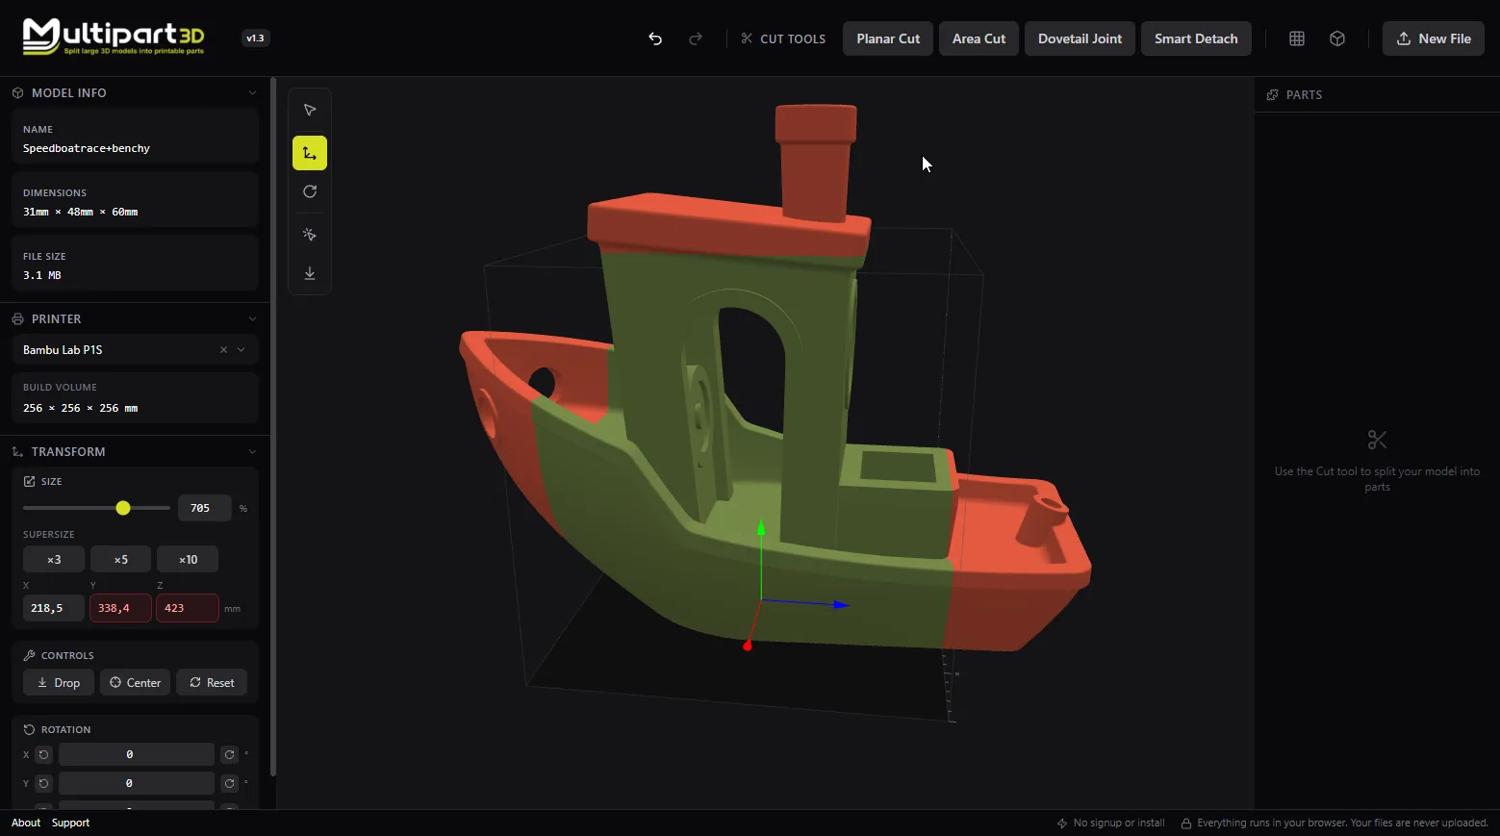This screenshot has width=1500, height=836.
Task: Click the New File button
Action: pos(1434,38)
